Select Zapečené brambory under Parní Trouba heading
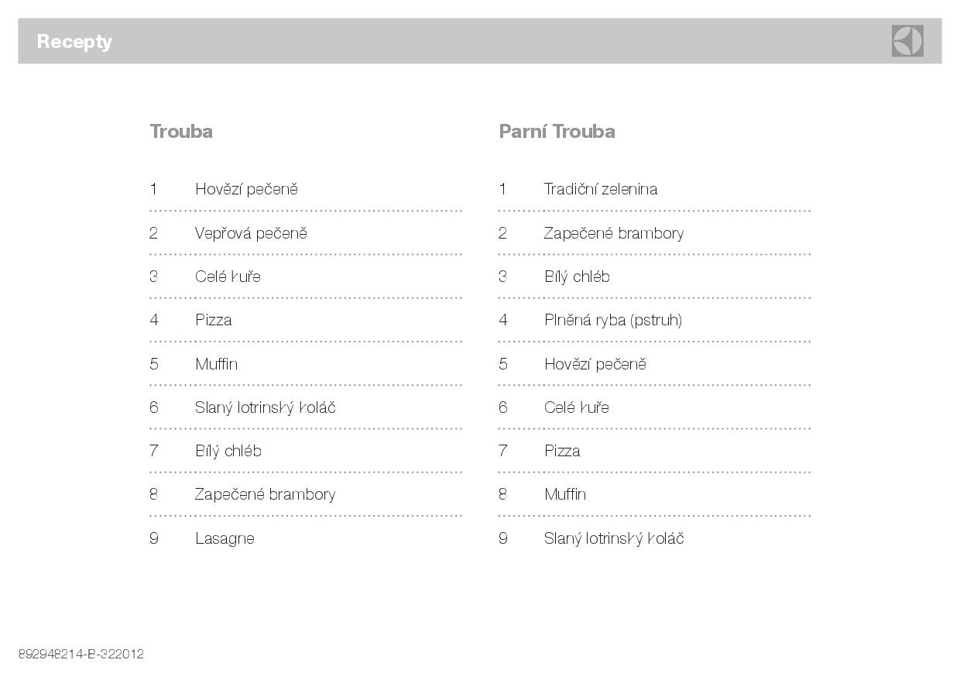 pos(613,233)
